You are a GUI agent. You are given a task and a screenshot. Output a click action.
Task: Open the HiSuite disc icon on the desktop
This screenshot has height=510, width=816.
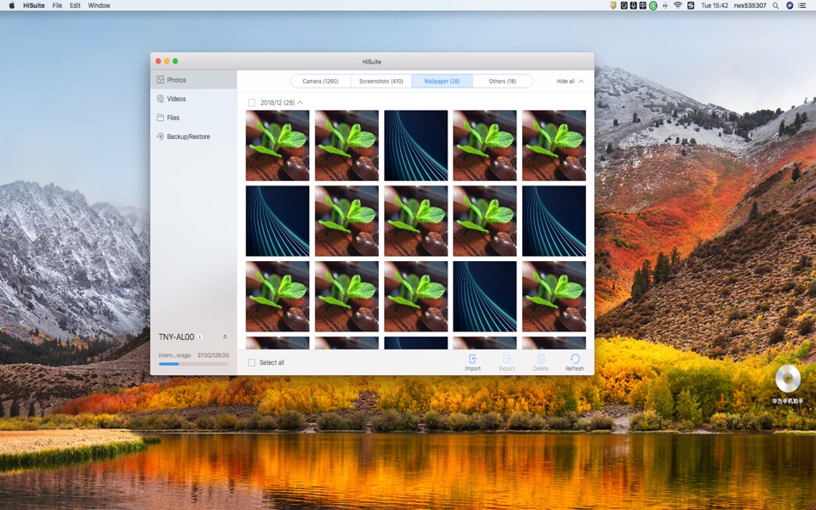click(x=788, y=379)
